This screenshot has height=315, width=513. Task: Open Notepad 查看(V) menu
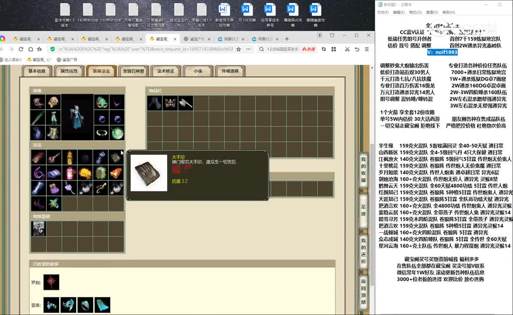pyautogui.click(x=432, y=12)
